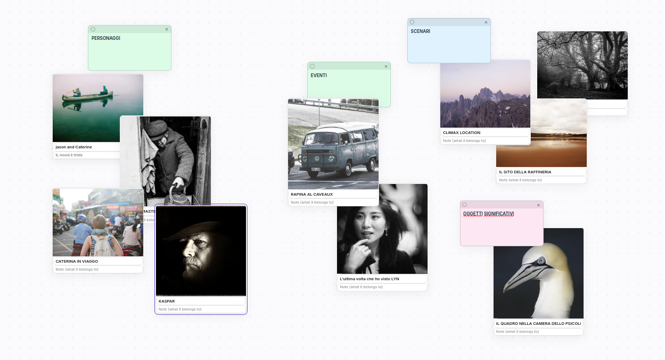Screen dimensions: 665x360
Task: Edit the 'IL mood è triste' note
Action: (86, 155)
